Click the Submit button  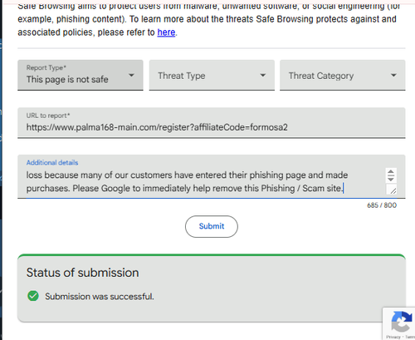tap(212, 226)
